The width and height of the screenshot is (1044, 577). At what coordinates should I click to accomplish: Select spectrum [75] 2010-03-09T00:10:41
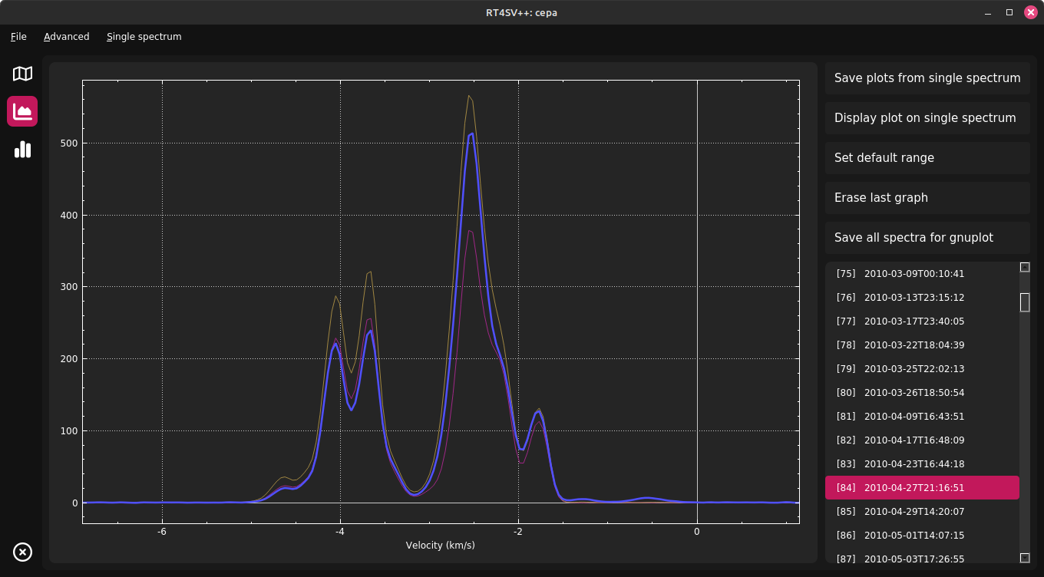pos(922,274)
